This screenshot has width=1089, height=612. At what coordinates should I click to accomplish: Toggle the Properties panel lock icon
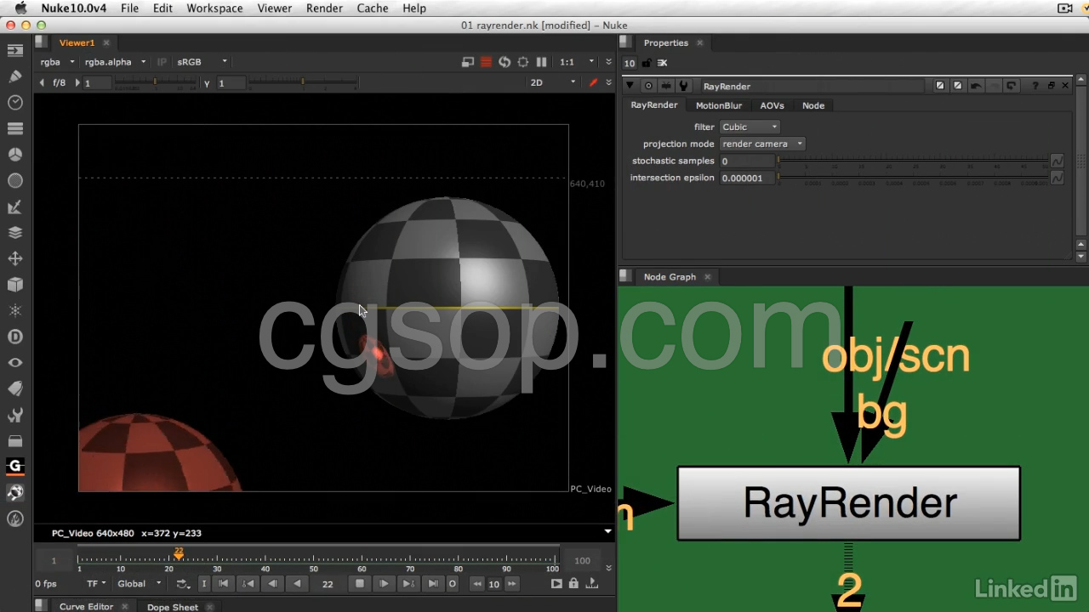[x=647, y=63]
